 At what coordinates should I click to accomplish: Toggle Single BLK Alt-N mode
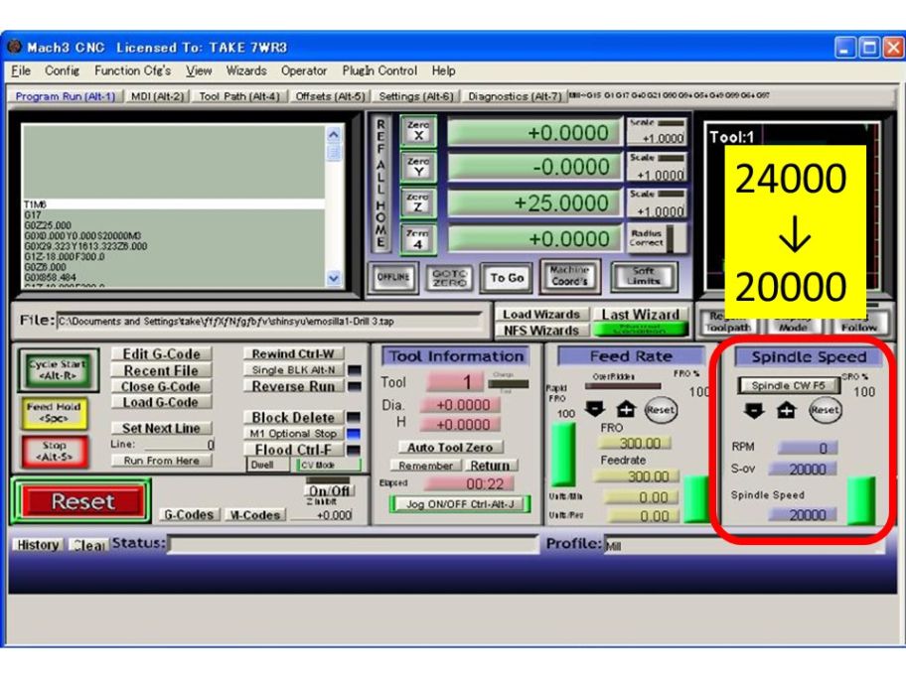pos(293,370)
